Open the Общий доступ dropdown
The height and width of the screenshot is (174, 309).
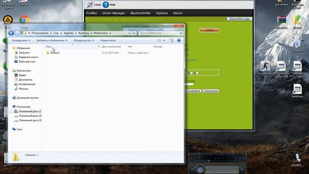[84, 41]
